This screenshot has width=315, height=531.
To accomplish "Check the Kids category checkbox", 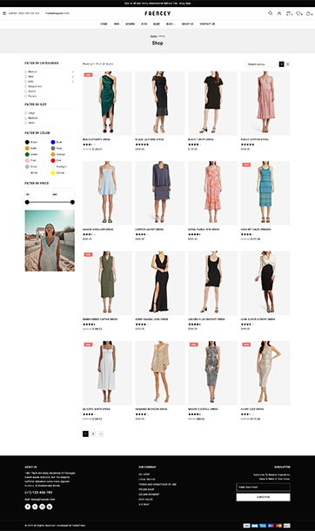I will [26, 82].
